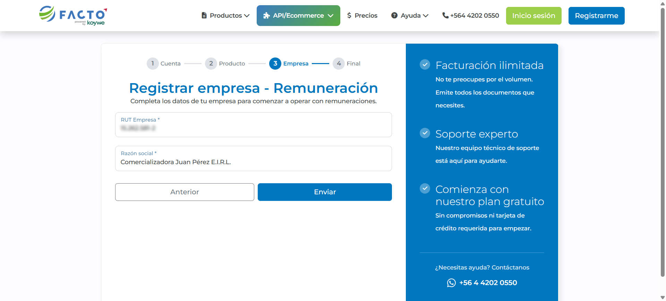Jump to step 4 Final

pos(346,63)
